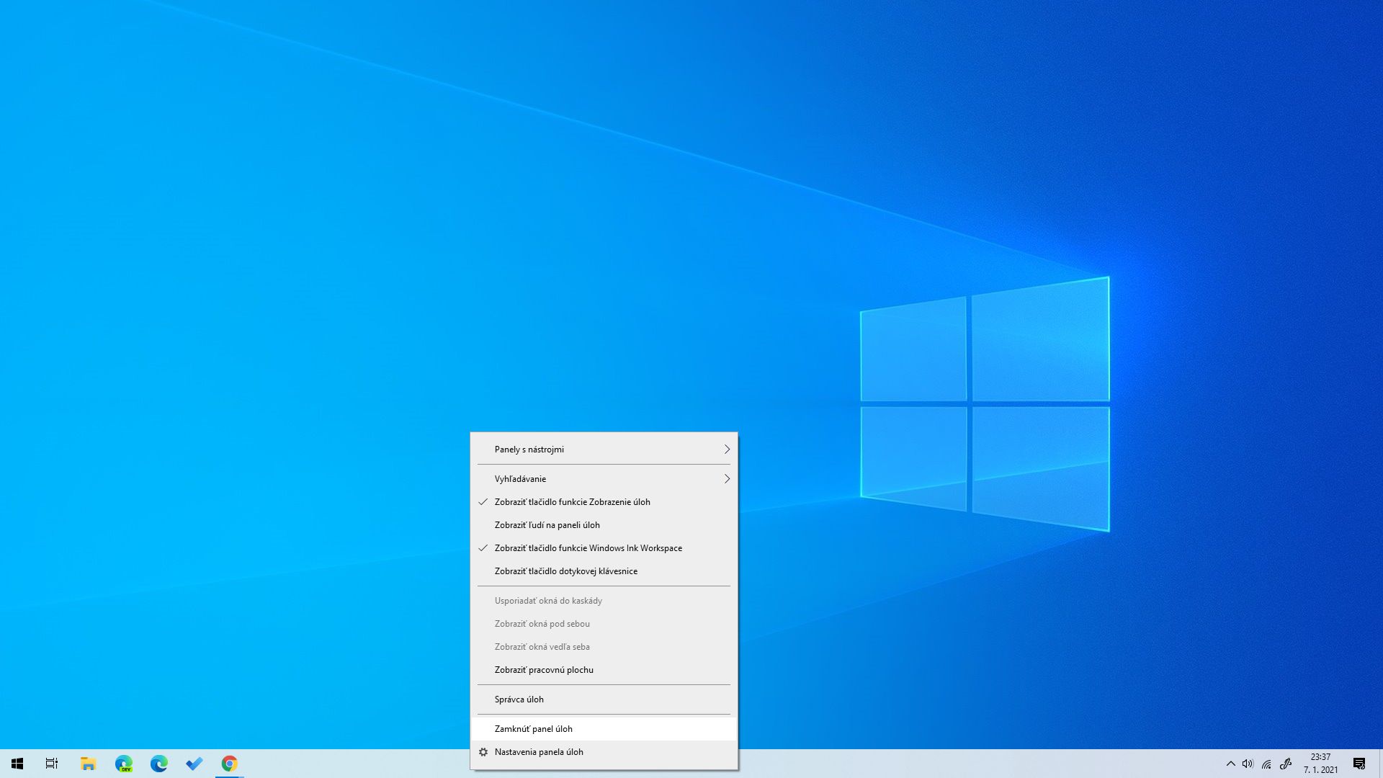Choose Usporiadať okná do kaskády
This screenshot has height=778, width=1383.
coord(604,601)
